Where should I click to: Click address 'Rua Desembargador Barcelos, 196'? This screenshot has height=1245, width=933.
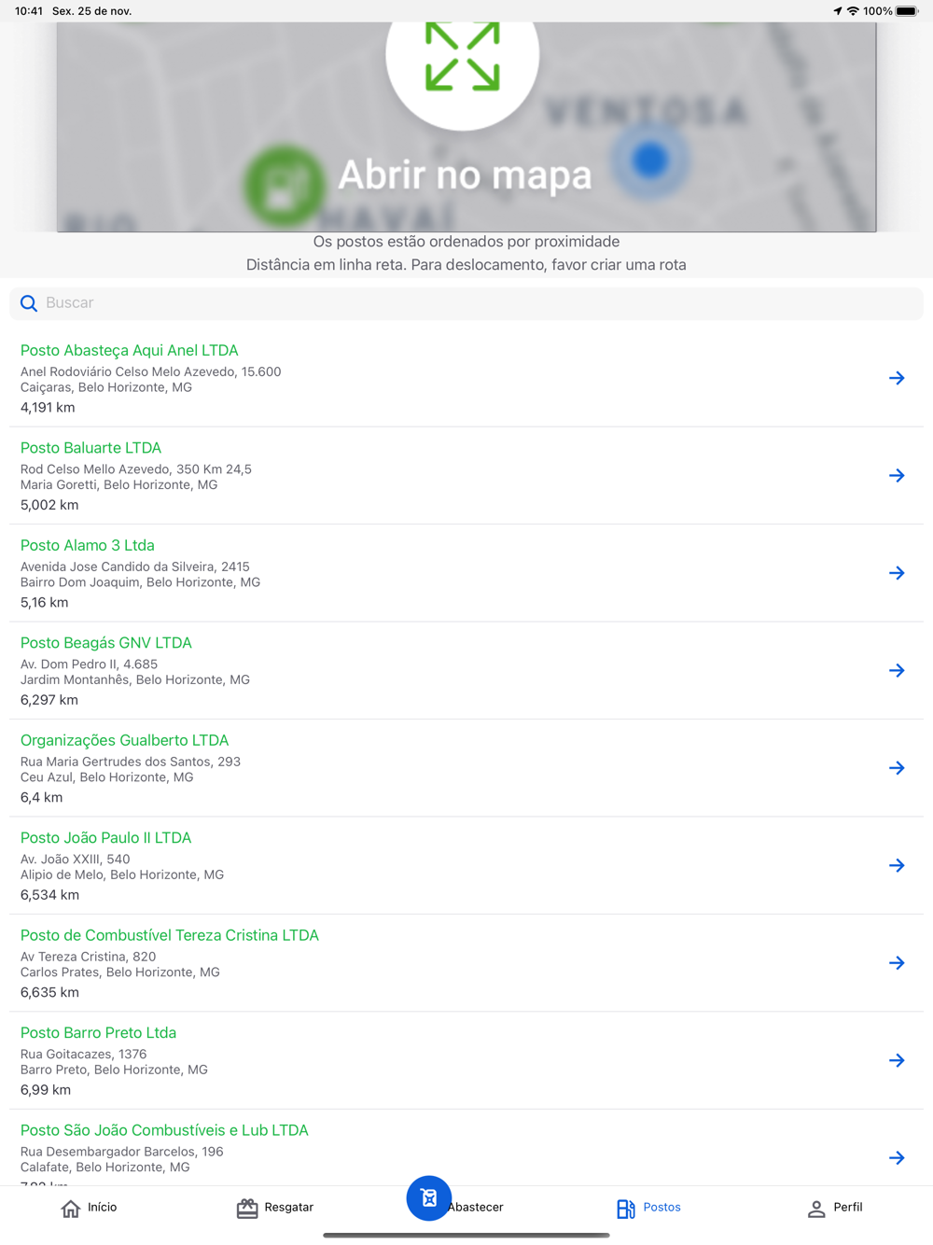click(122, 1153)
